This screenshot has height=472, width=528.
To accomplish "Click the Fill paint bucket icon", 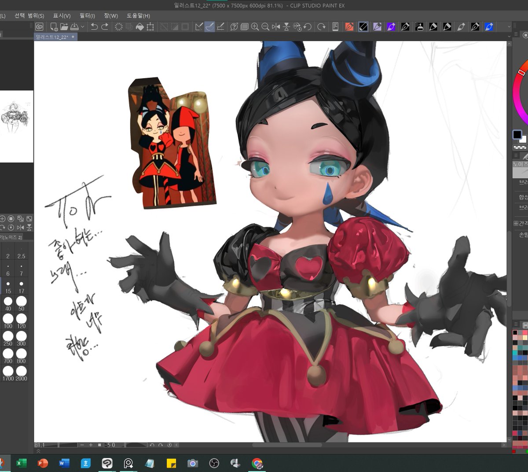I will (139, 27).
